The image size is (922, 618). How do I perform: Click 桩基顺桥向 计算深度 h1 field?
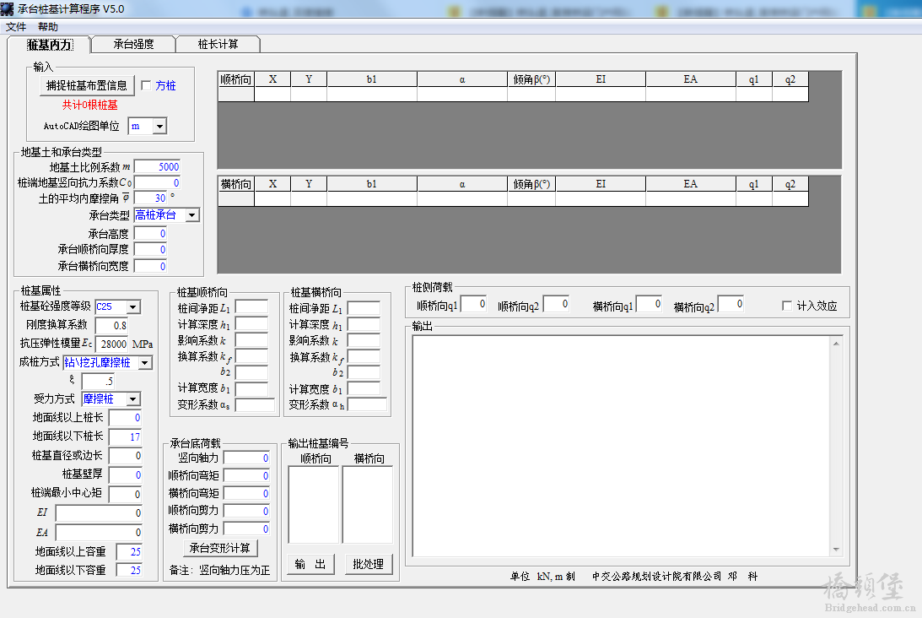[251, 323]
